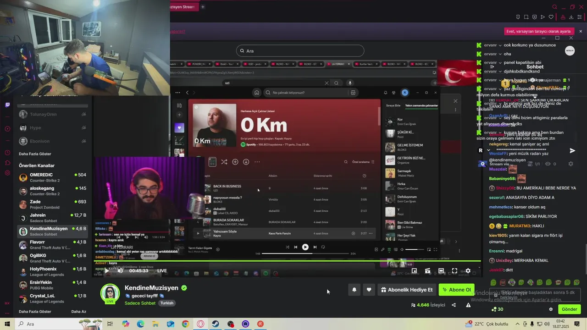Click the Spotify playlist download icon
This screenshot has height=330, width=587.
[x=246, y=162]
